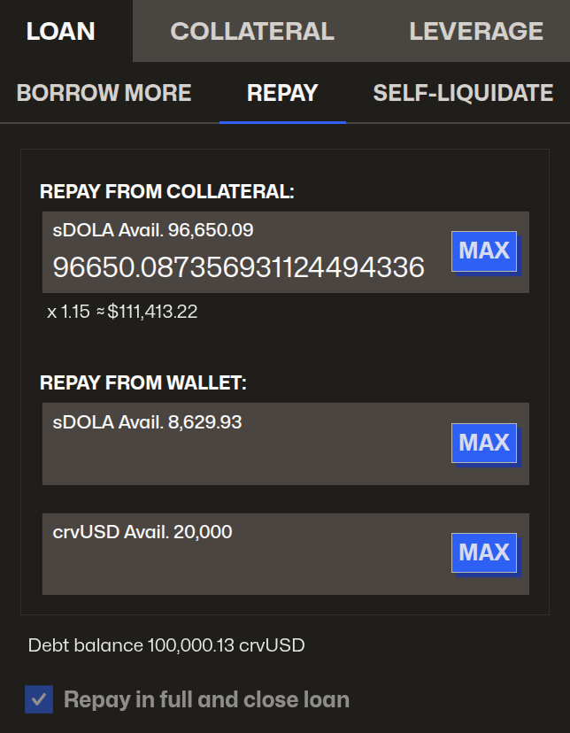The width and height of the screenshot is (570, 733).
Task: Open the SELF-LIQUIDATE sub-tab
Action: 463,93
